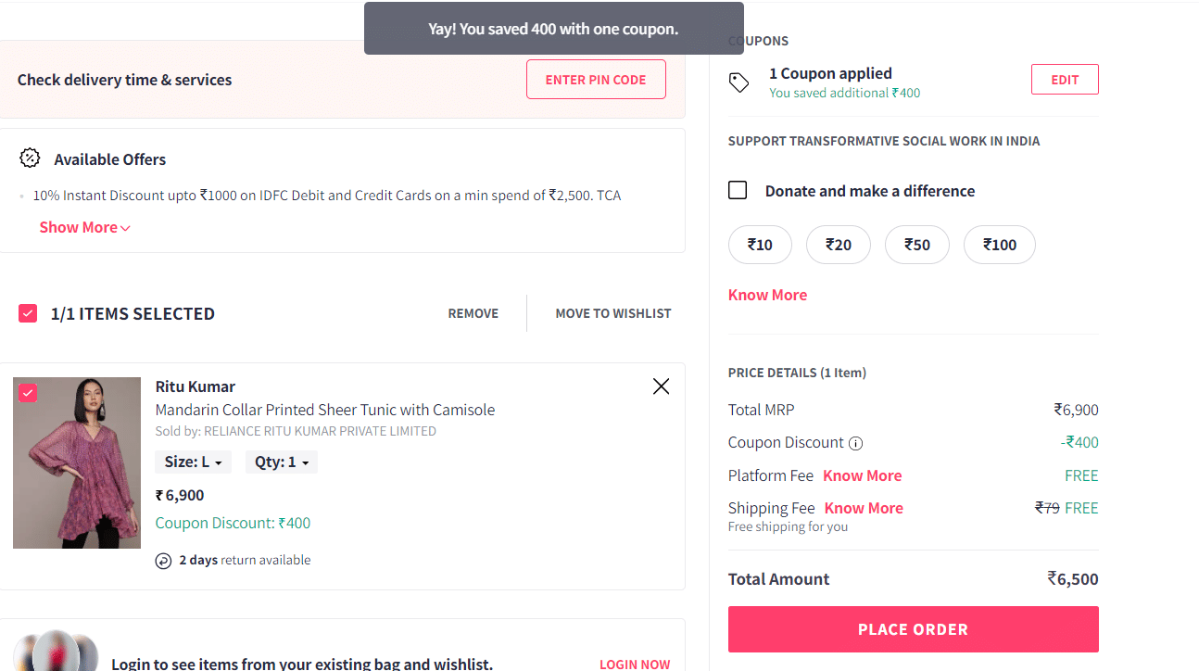Click the Ritu Kumar product thumbnail
This screenshot has width=1199, height=671.
[77, 462]
